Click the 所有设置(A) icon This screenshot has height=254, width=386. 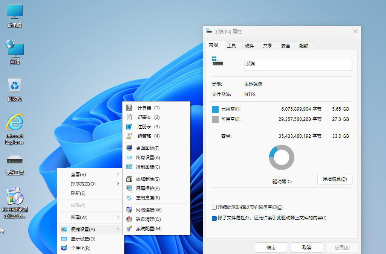click(x=129, y=157)
